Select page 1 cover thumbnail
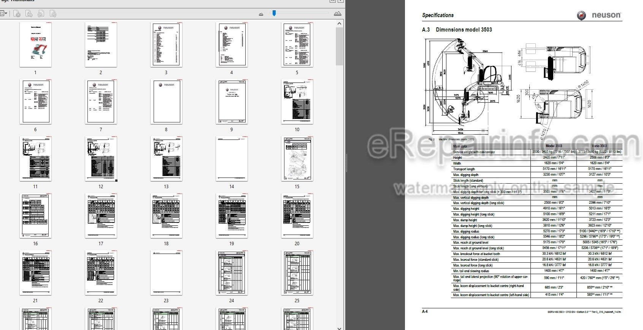 pos(35,45)
